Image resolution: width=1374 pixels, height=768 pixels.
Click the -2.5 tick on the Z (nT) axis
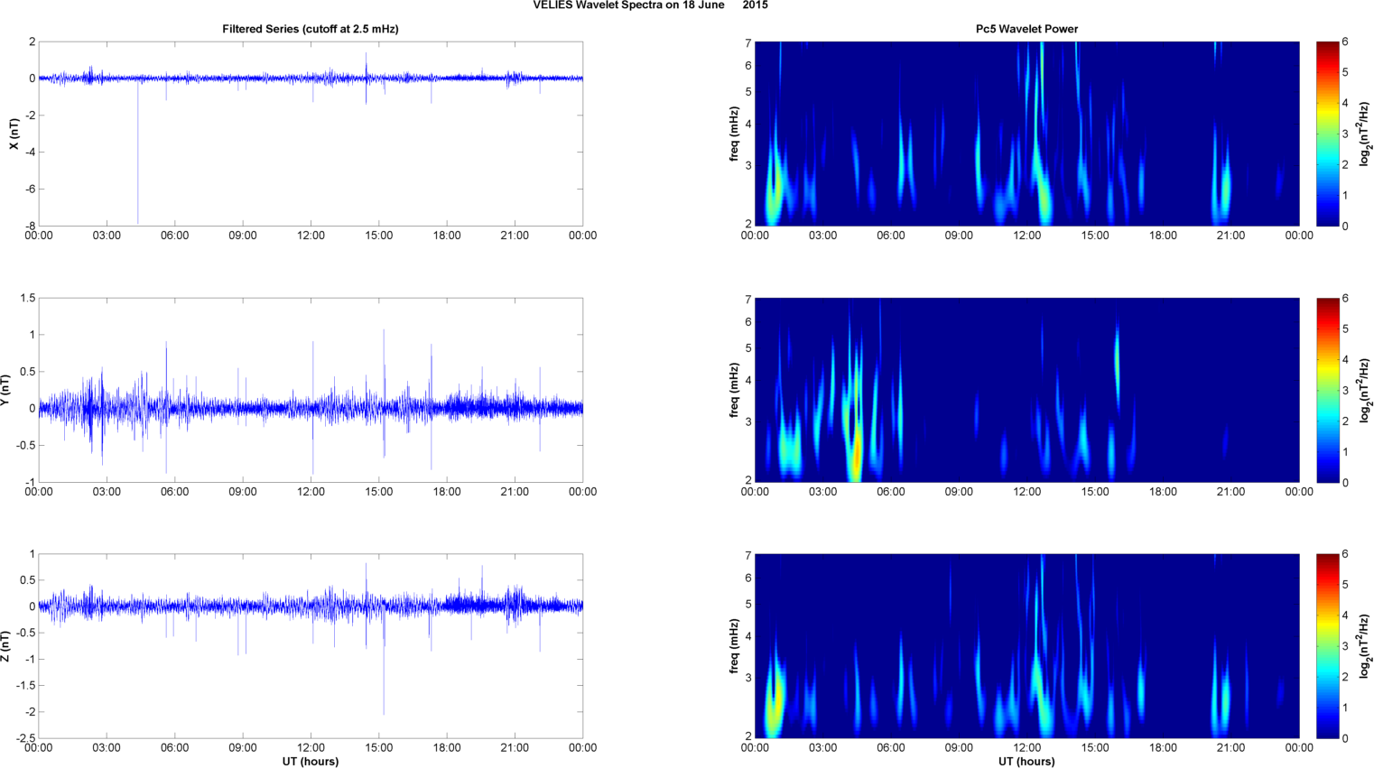pyautogui.click(x=25, y=738)
